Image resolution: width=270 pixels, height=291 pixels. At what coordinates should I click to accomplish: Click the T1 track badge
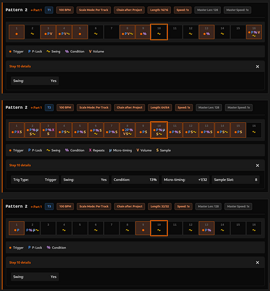tap(49, 10)
